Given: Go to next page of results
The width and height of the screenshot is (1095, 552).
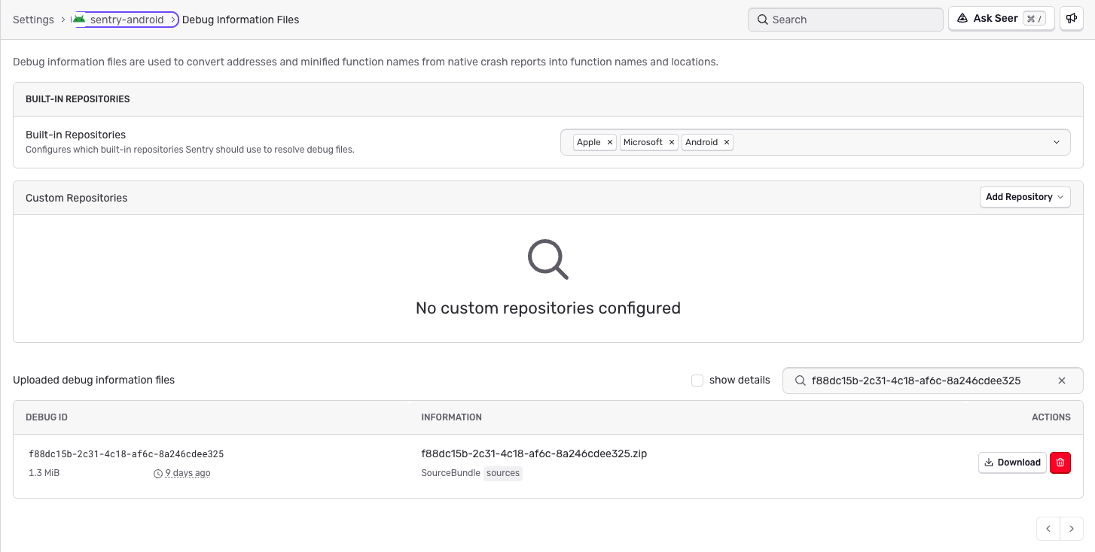Looking at the screenshot, I should tap(1072, 529).
